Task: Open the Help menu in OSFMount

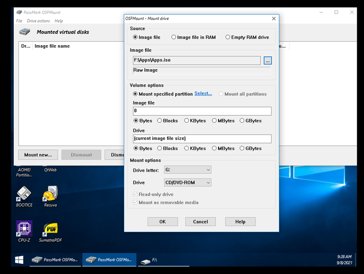Action: pyautogui.click(x=59, y=21)
